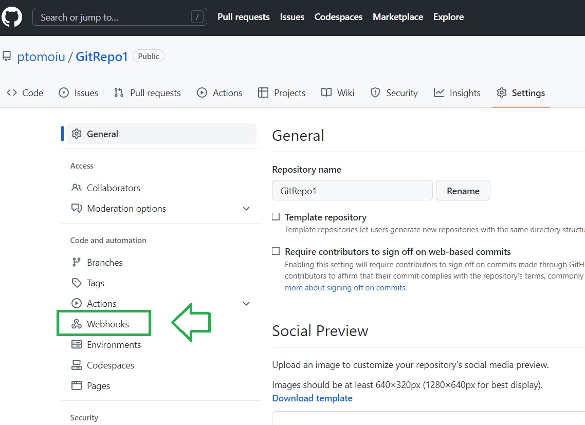Open the GitRepo1 repository link
Screen dimensions: 585x425
(101, 57)
